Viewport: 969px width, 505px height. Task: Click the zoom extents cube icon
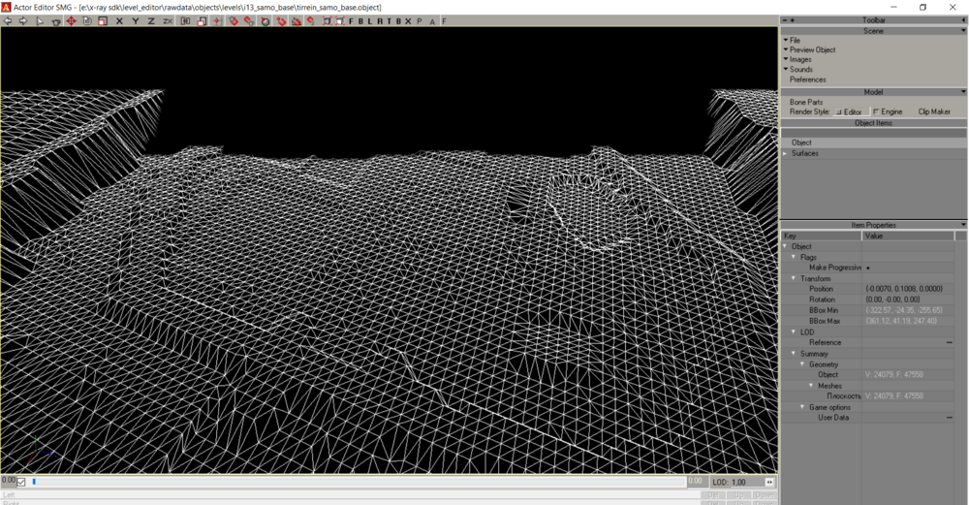click(x=328, y=21)
